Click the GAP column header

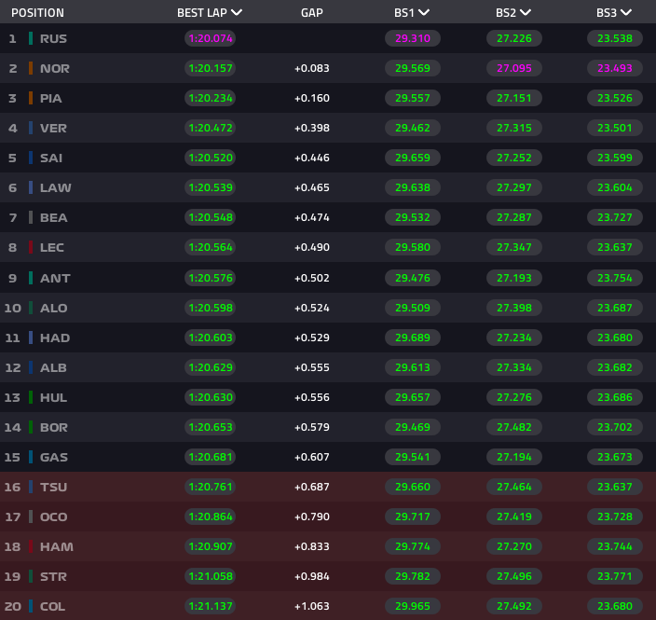click(x=312, y=13)
